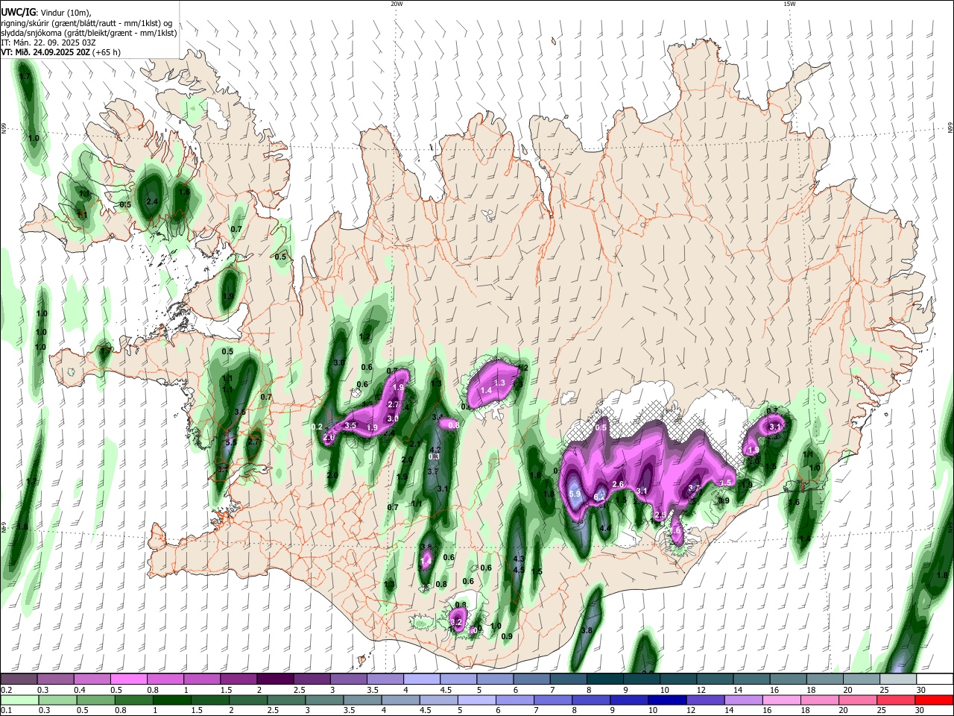Viewport: 954px width, 716px height.
Task: Click the 'IT: Mán. 22. 09. 2025 03Z' line
Action: (48, 43)
